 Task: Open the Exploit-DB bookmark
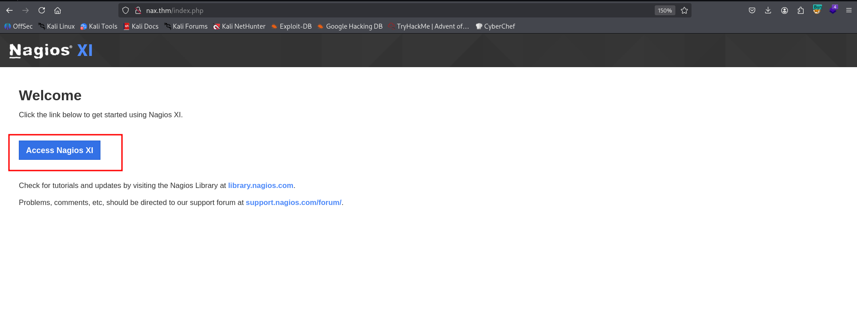click(x=291, y=26)
